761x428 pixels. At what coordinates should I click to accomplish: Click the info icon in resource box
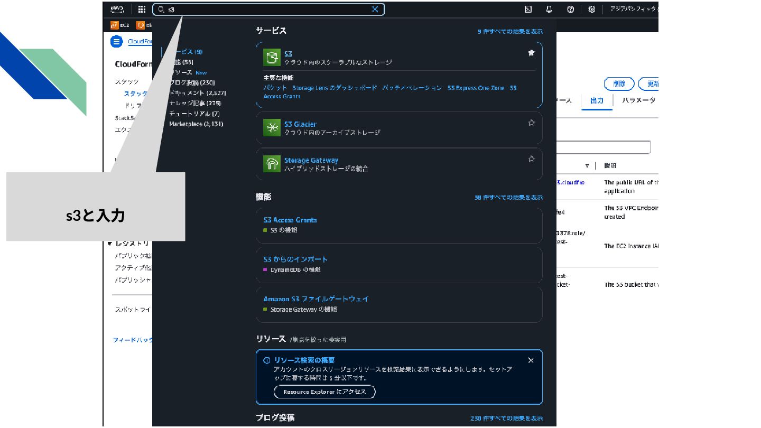point(267,360)
